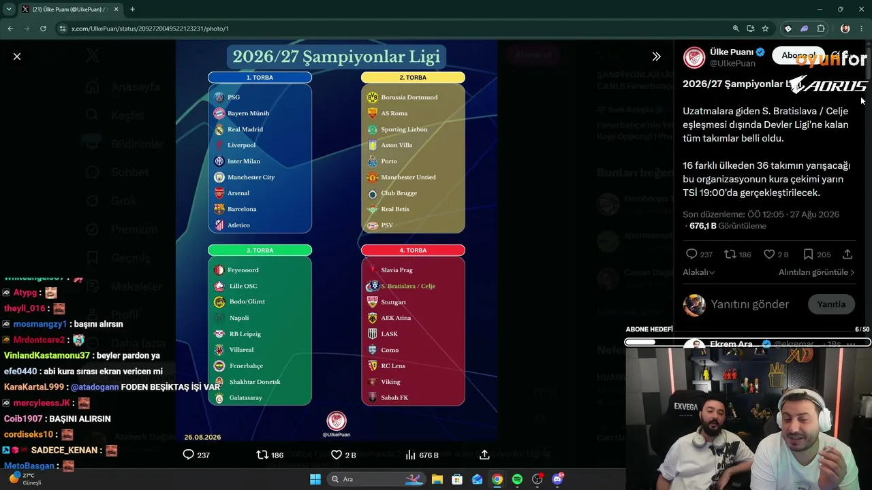Click the Champions League pots image

[x=337, y=240]
